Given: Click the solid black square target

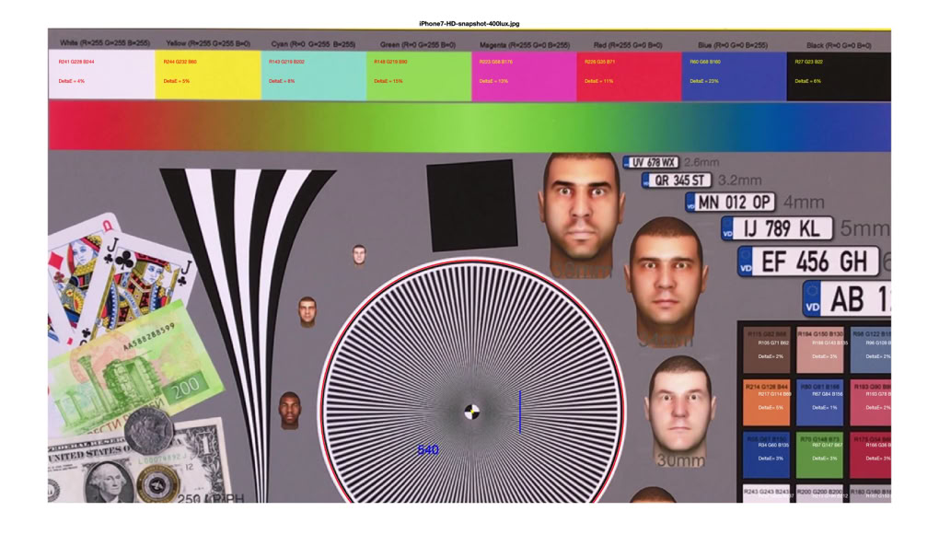Looking at the screenshot, I should (x=472, y=205).
